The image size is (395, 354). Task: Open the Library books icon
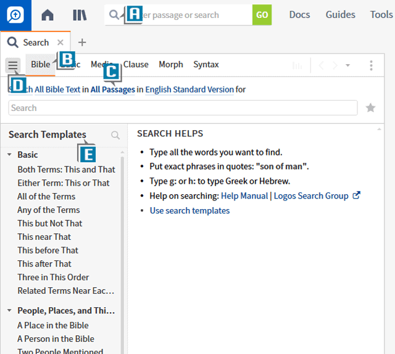80,15
